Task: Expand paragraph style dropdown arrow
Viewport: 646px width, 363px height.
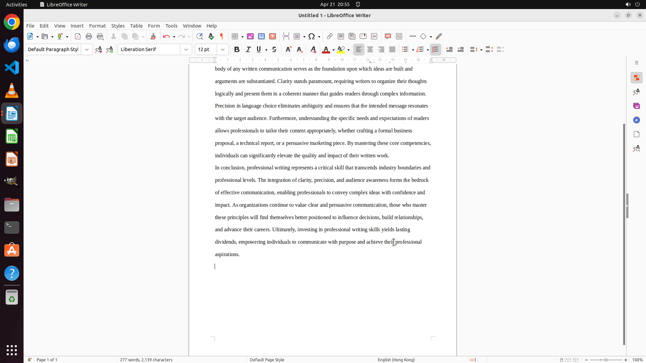Action: point(87,49)
